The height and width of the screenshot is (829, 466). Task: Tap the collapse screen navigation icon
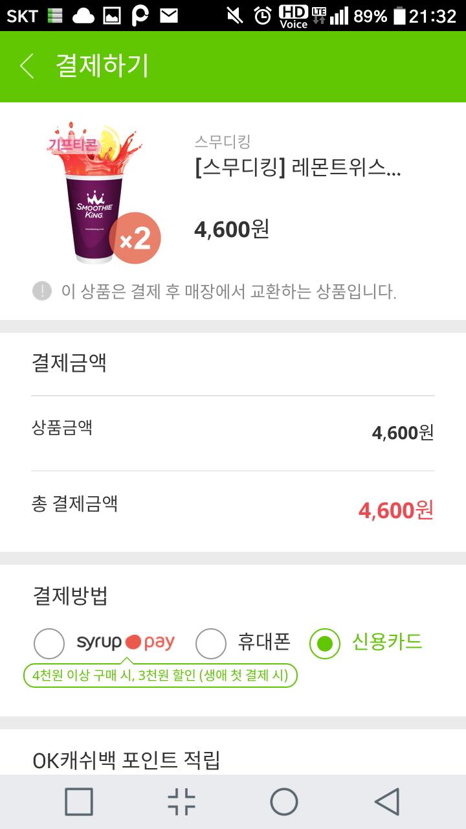(181, 802)
